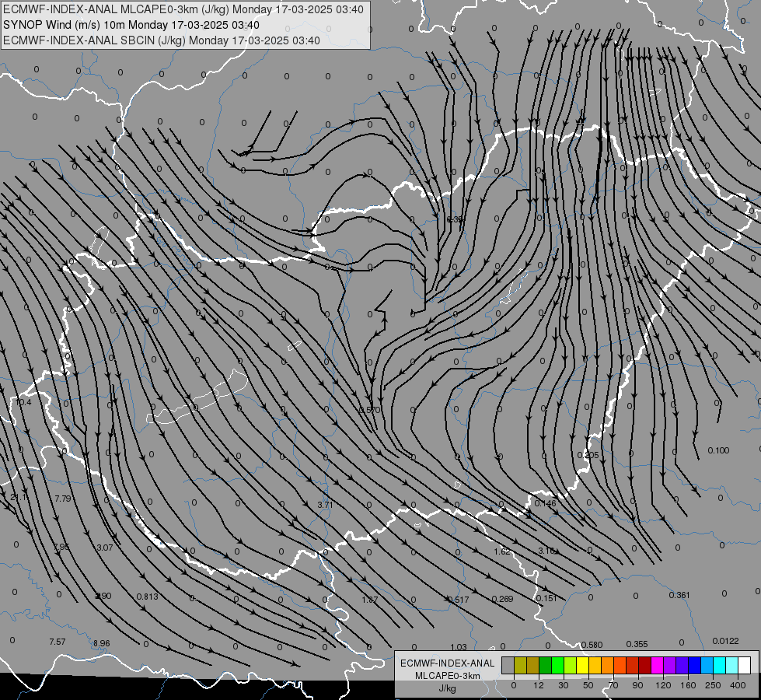Click the map value 8.96
761x700 pixels.
[101, 643]
